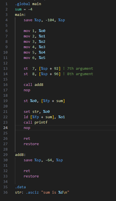Screen dimensions: 116x201
Task: Click the "str:" label on line 36
Action: [19, 192]
